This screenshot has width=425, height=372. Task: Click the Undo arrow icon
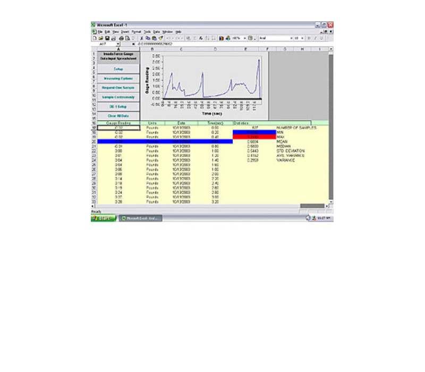pos(168,38)
